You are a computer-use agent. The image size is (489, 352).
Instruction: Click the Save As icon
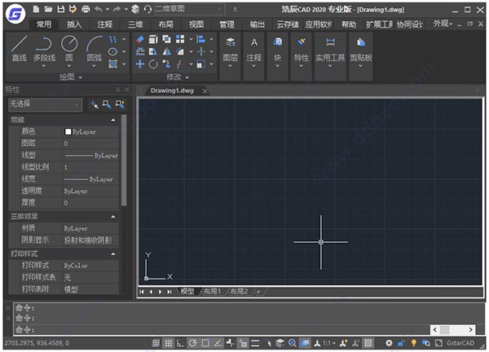click(x=73, y=9)
